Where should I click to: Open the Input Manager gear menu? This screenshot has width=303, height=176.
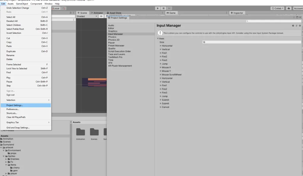(300, 25)
